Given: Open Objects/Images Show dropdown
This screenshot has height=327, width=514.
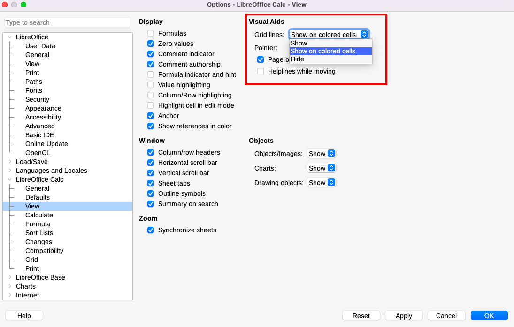Looking at the screenshot, I should [321, 154].
